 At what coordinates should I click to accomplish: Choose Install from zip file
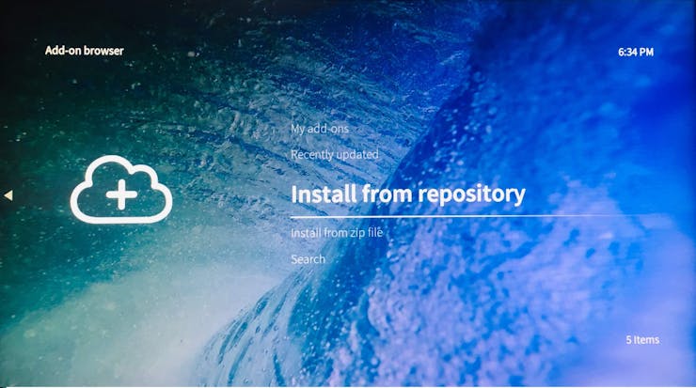pos(337,232)
